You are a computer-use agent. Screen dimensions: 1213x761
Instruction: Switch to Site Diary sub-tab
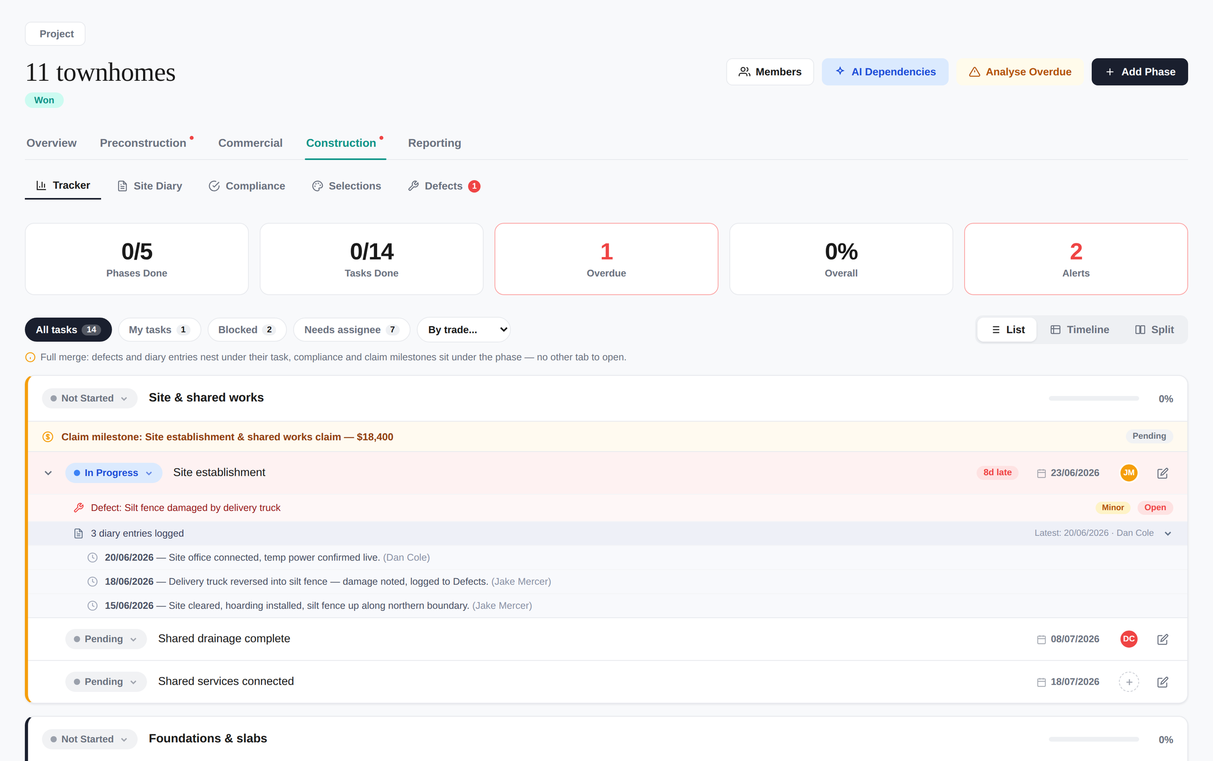[150, 186]
